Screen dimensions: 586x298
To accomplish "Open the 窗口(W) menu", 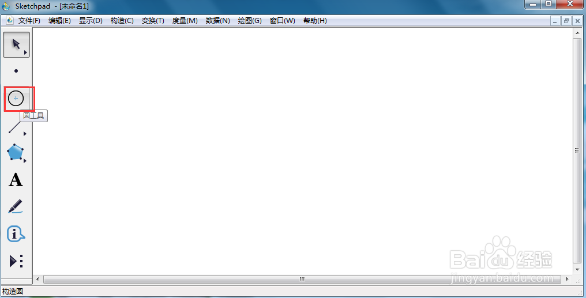I will [282, 21].
